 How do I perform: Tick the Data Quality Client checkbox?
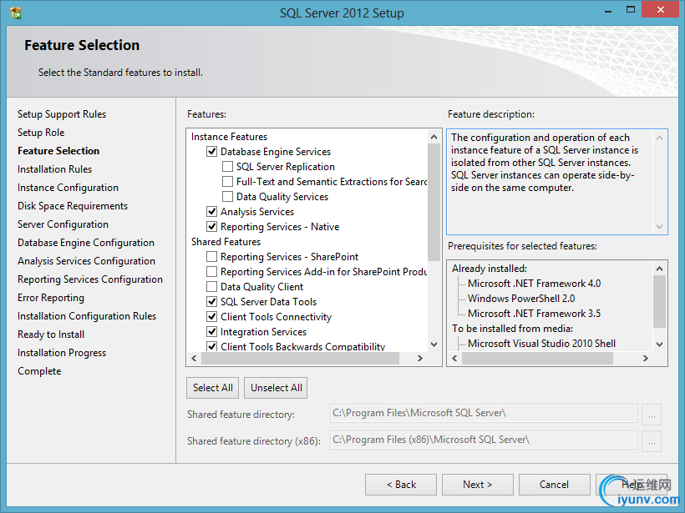(212, 287)
